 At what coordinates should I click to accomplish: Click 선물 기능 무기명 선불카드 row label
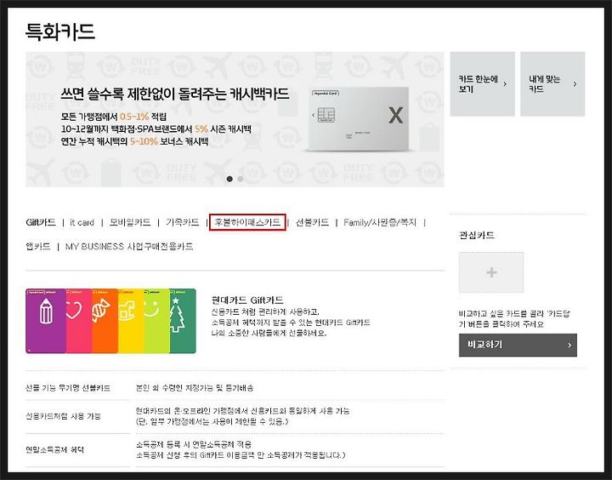click(x=68, y=388)
